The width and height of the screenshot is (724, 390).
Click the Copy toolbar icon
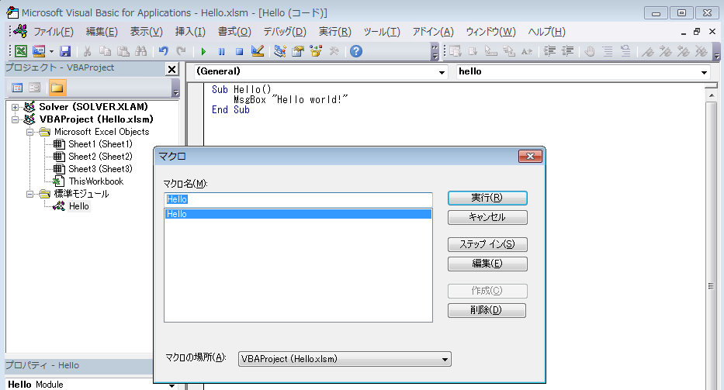click(106, 51)
